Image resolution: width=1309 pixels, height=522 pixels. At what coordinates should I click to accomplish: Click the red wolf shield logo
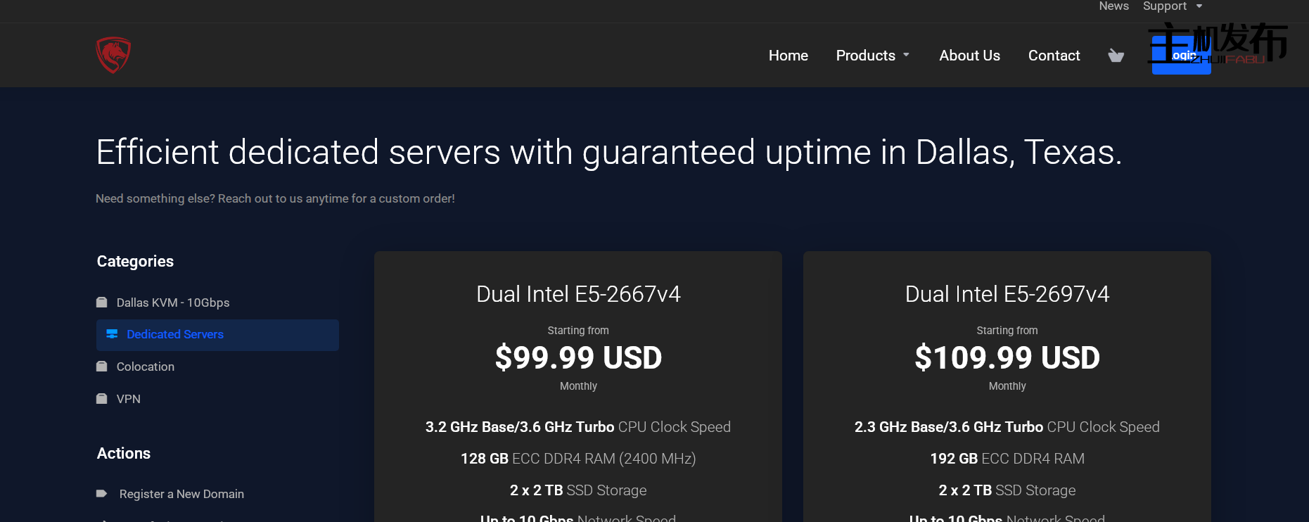(113, 55)
